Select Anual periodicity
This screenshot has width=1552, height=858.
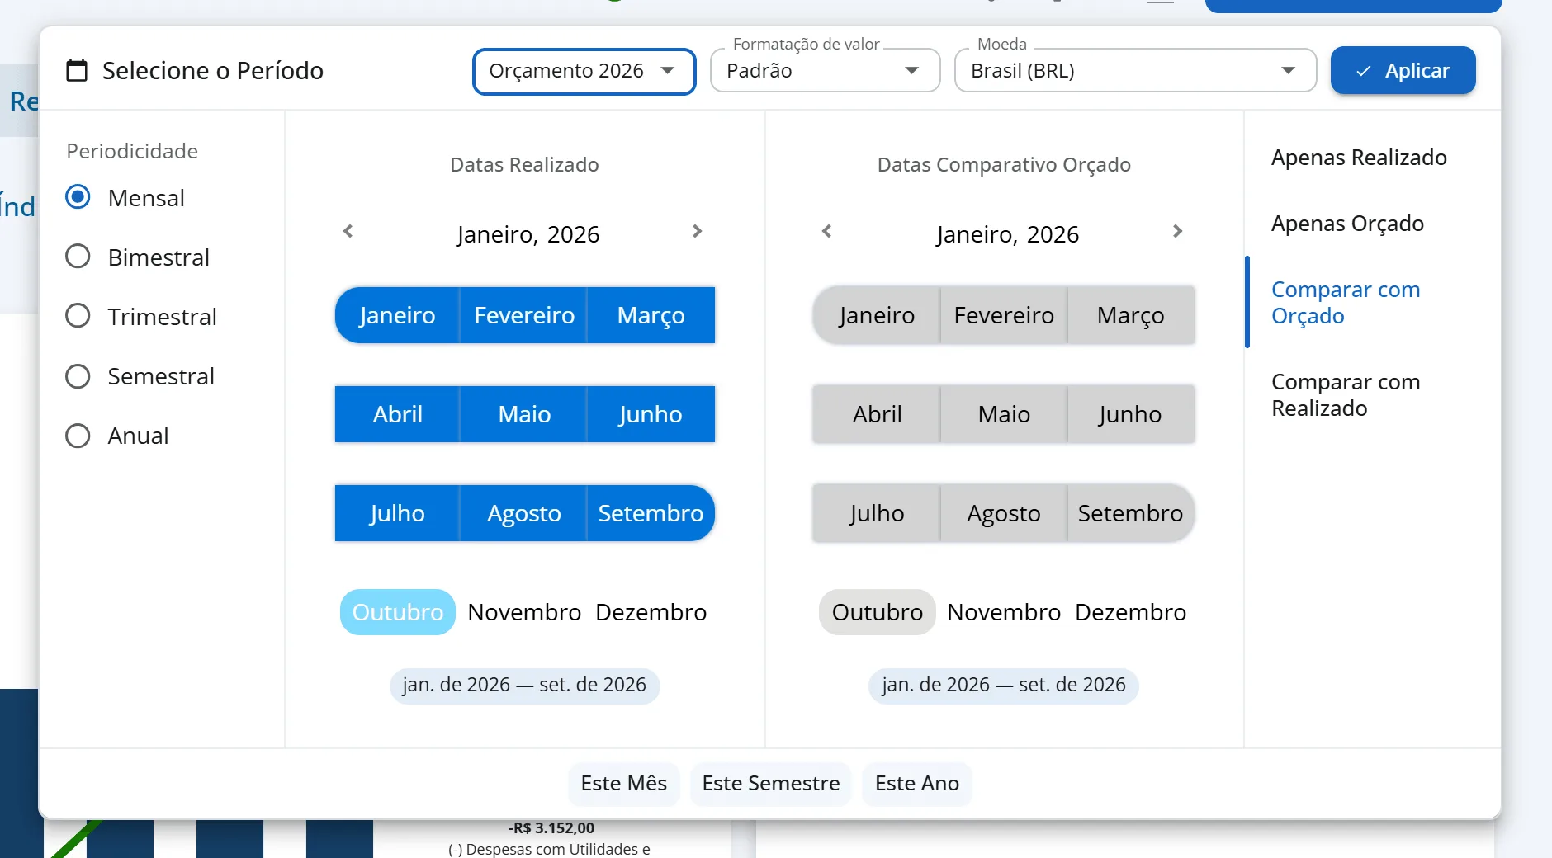coord(78,435)
